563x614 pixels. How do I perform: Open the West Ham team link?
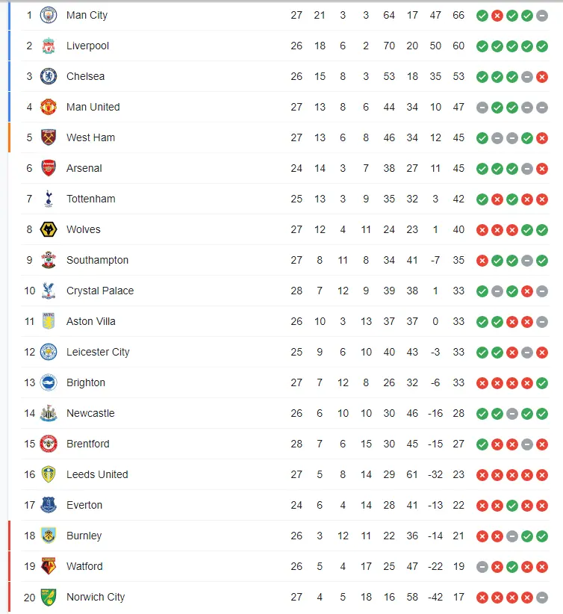tap(90, 137)
